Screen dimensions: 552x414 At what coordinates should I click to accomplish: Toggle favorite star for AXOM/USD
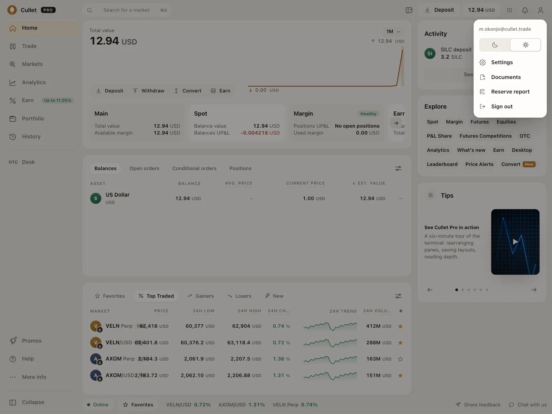tap(401, 376)
